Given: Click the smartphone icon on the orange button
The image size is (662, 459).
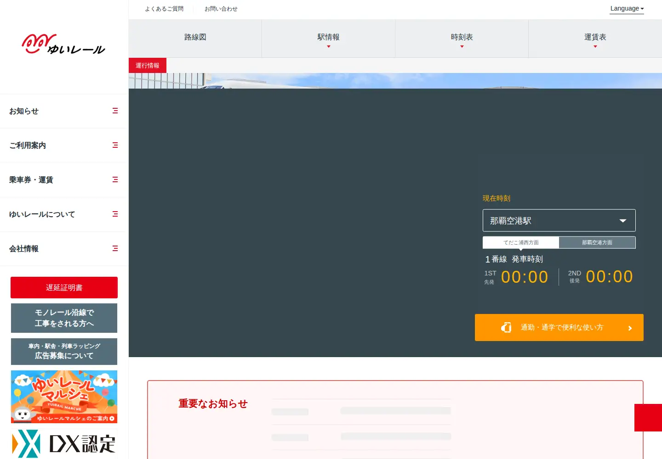Looking at the screenshot, I should [506, 327].
